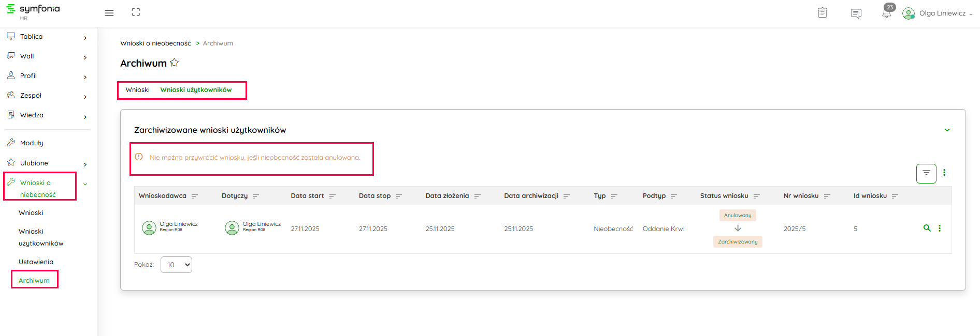Click Wnioski o nieobecność breadcrumb link
Image resolution: width=980 pixels, height=336 pixels.
[x=155, y=43]
